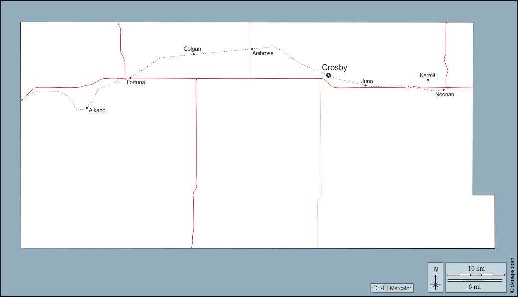Select the Kermit town dot marker
This screenshot has width=518, height=297.
click(x=428, y=80)
